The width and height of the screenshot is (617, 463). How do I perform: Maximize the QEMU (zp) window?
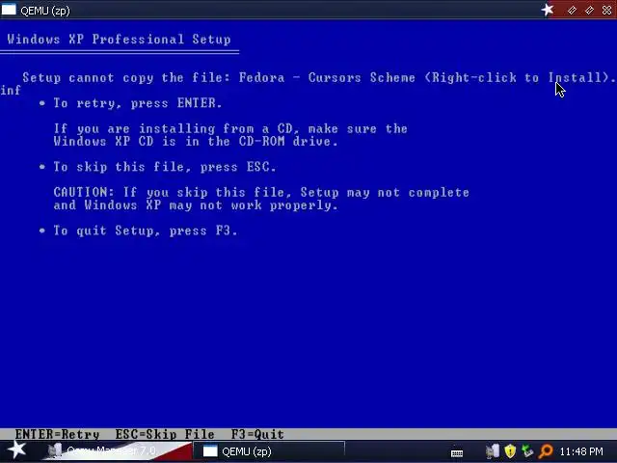tap(589, 11)
